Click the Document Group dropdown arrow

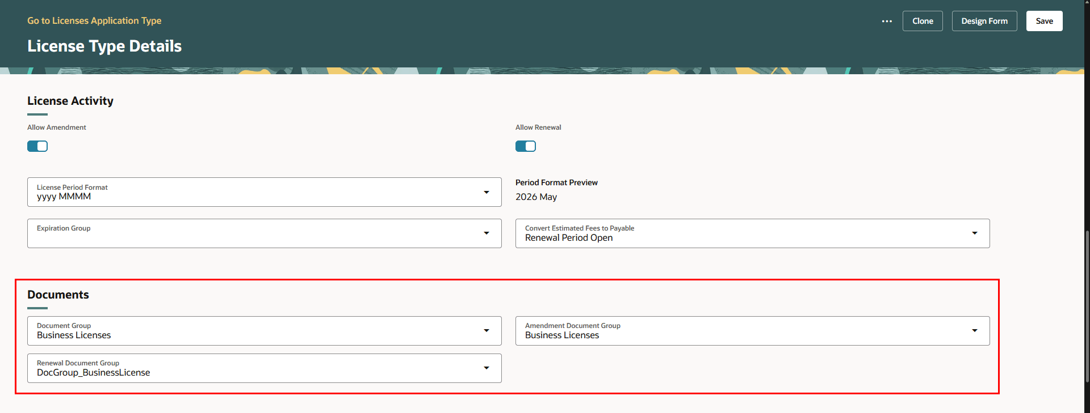pos(487,331)
